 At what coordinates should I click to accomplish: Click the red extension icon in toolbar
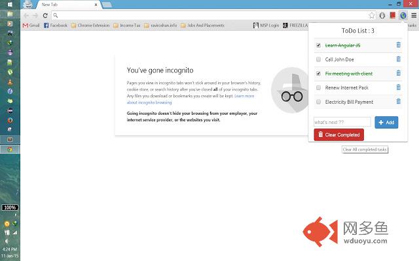[393, 16]
